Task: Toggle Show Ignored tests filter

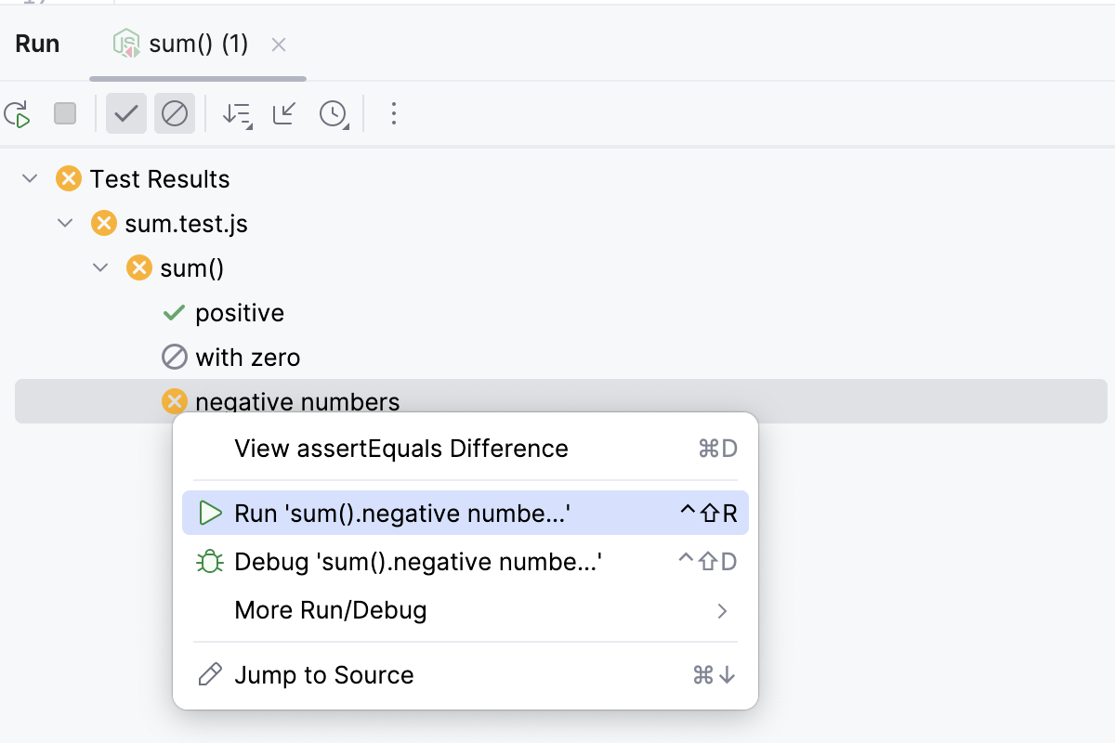Action: pyautogui.click(x=175, y=113)
